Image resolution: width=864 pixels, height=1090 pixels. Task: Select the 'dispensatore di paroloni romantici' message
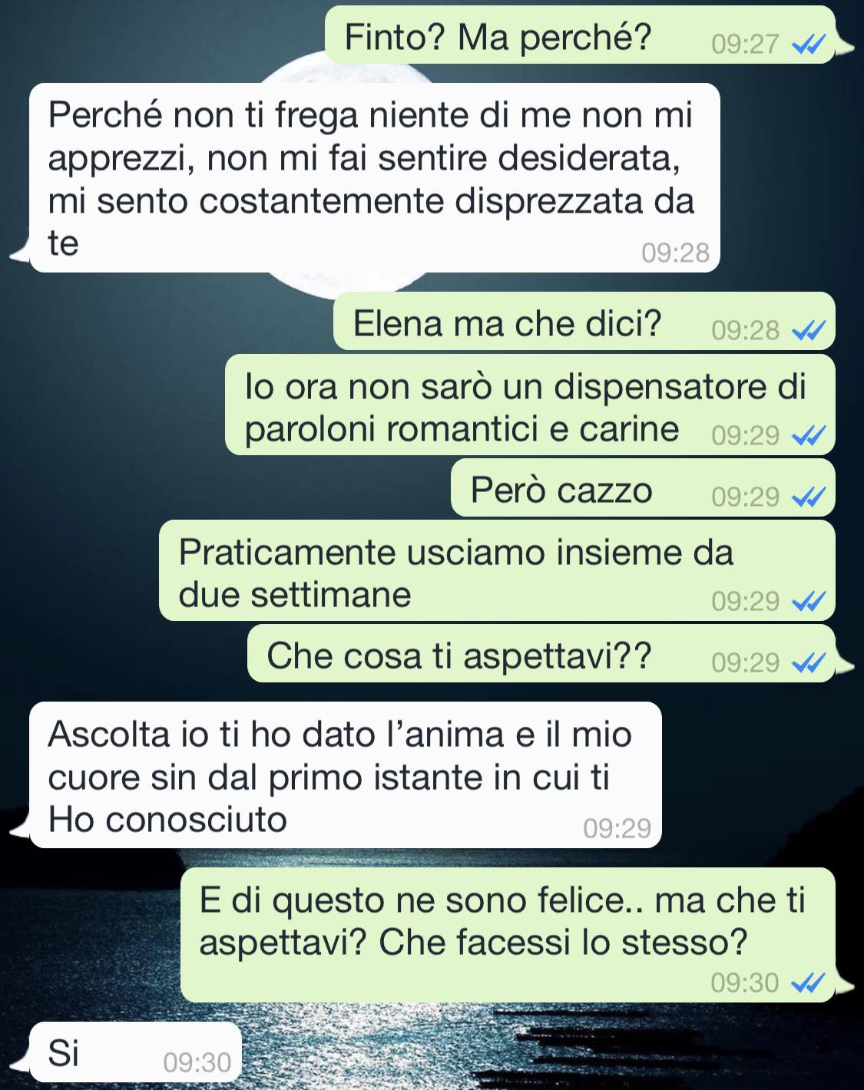(x=530, y=405)
